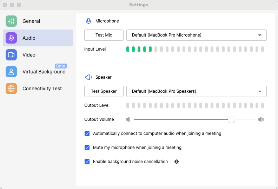The height and width of the screenshot is (189, 278).
Task: Click the purple Audio microphone icon
Action: click(11, 38)
